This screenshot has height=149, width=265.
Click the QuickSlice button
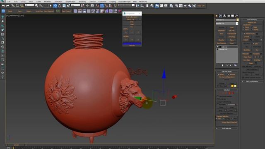pos(247,50)
